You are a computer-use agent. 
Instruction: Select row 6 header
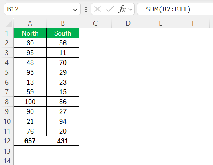pos(7,82)
